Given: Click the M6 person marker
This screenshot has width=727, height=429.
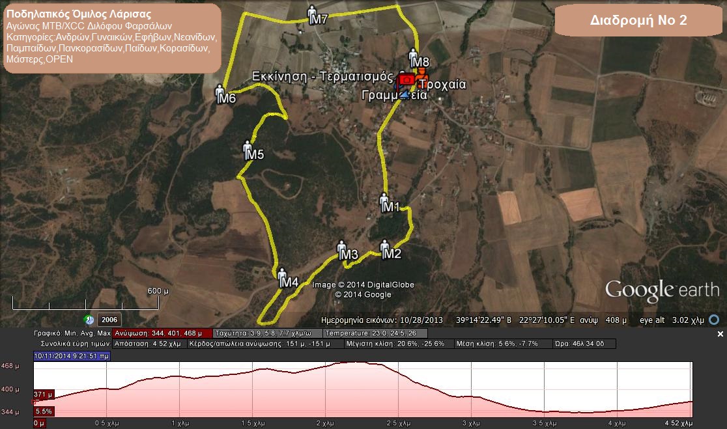Looking at the screenshot, I should point(220,92).
